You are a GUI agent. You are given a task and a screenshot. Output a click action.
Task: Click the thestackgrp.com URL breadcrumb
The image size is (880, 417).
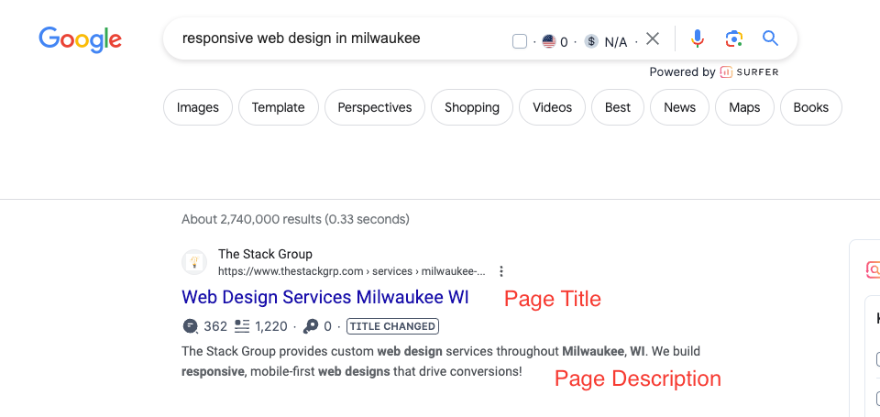352,271
